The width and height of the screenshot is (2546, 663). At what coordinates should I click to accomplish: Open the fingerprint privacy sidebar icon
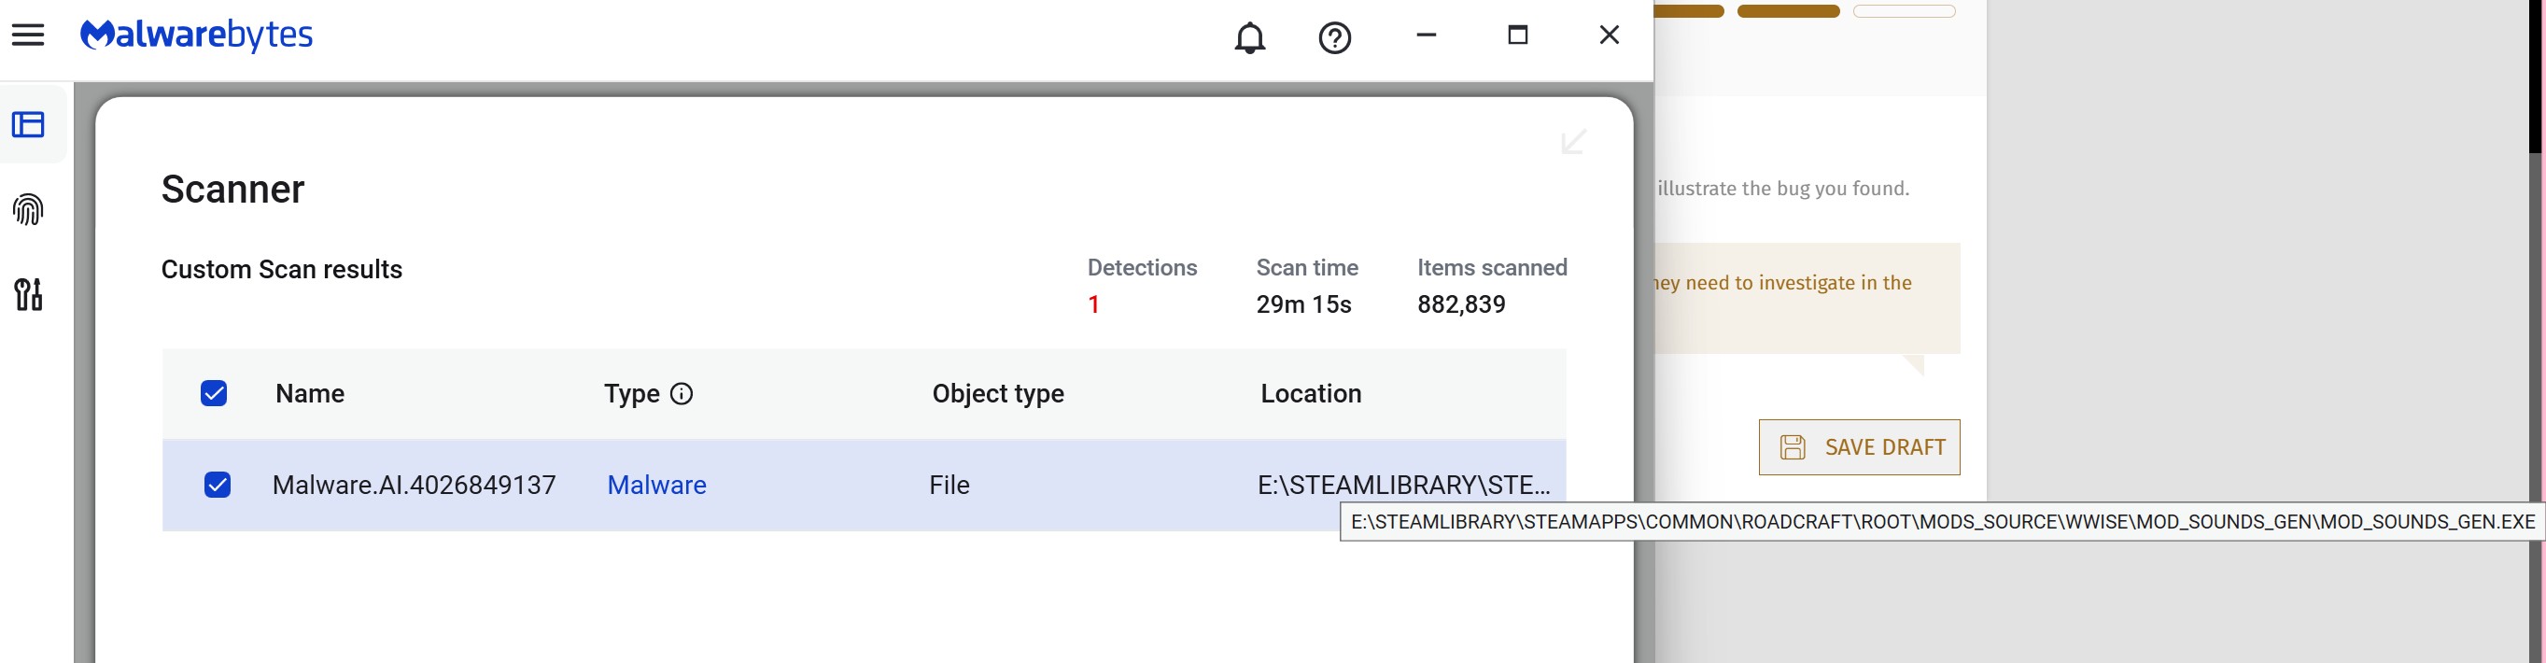[28, 209]
